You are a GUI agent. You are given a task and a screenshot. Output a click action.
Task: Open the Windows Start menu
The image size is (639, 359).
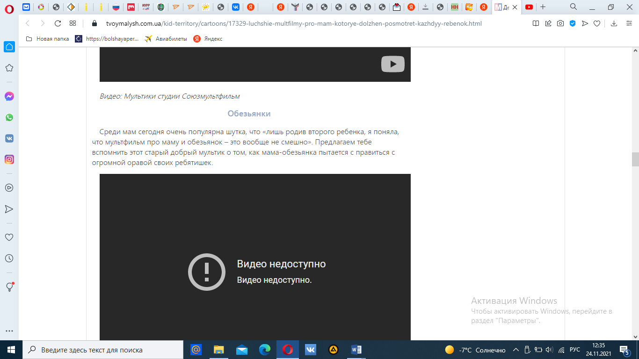[x=11, y=350]
